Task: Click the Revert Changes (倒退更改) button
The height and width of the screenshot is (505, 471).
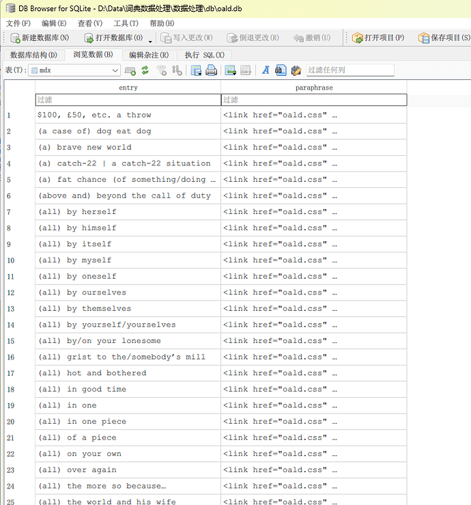Action: 253,38
